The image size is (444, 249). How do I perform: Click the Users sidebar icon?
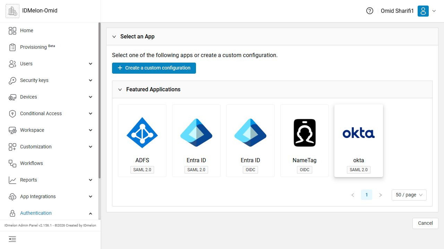pos(12,64)
